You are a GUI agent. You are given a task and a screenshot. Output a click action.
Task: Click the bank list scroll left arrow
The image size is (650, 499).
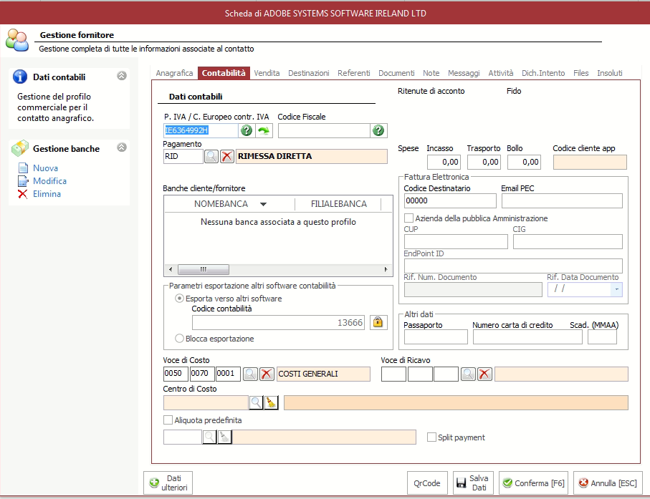coord(171,270)
